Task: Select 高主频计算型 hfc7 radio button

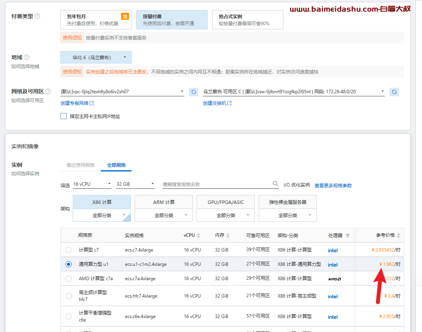Action: pos(69,296)
